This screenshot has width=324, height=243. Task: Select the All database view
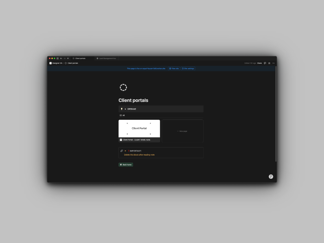coord(122,115)
